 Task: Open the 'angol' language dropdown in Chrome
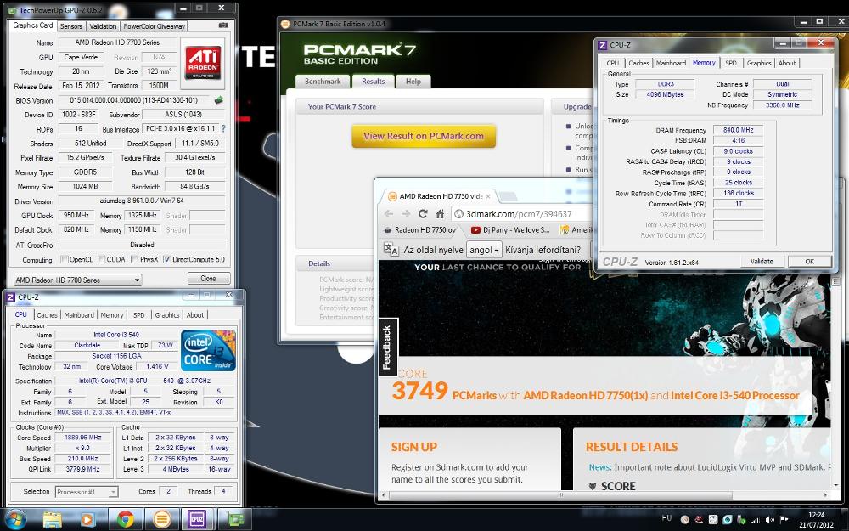484,250
